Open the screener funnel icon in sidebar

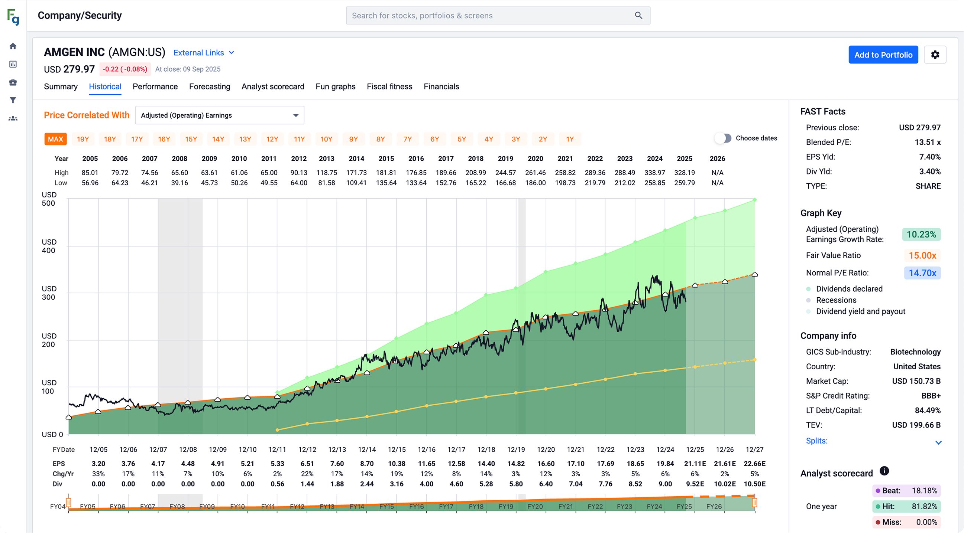(x=13, y=100)
